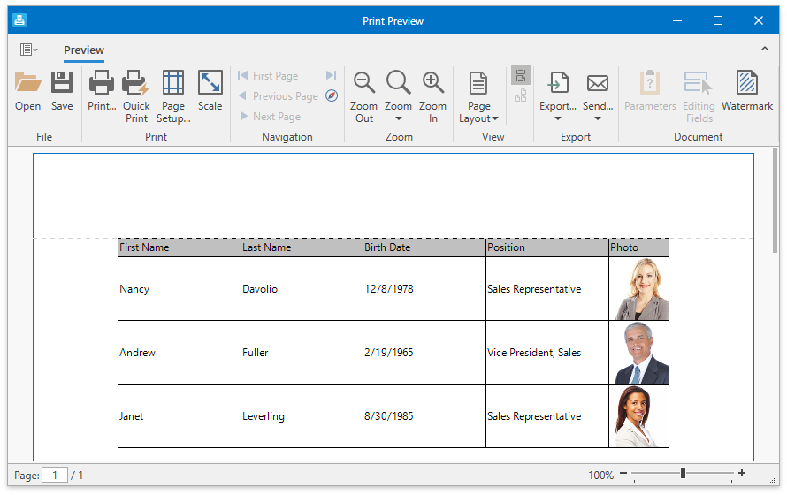Open the application menu button
The image size is (787, 495).
(x=28, y=49)
